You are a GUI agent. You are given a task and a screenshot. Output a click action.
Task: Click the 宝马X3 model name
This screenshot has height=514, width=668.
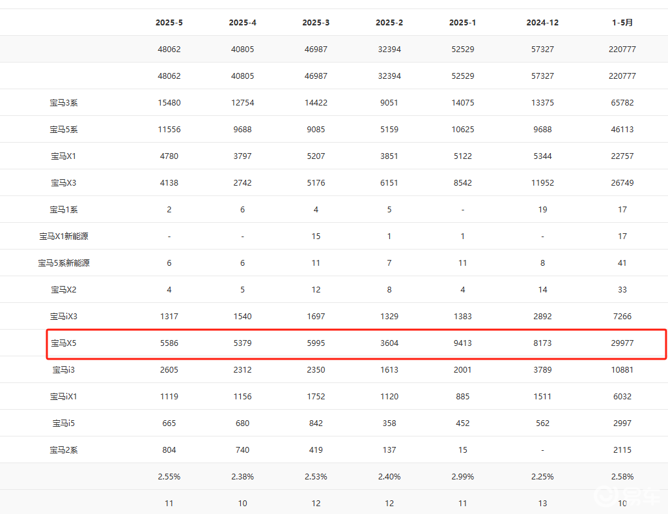point(64,183)
